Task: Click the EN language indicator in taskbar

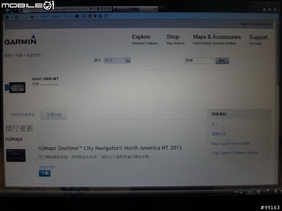Action: coord(236,192)
